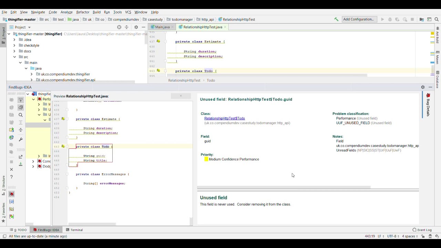Screen dimensions: 441x248
Task: Click the yellow inspection status indicator atop editor stripe
Action: (x=432, y=33)
